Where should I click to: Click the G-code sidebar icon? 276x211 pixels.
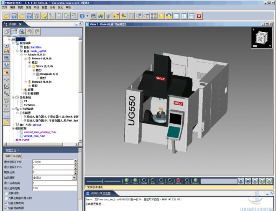coord(7,94)
